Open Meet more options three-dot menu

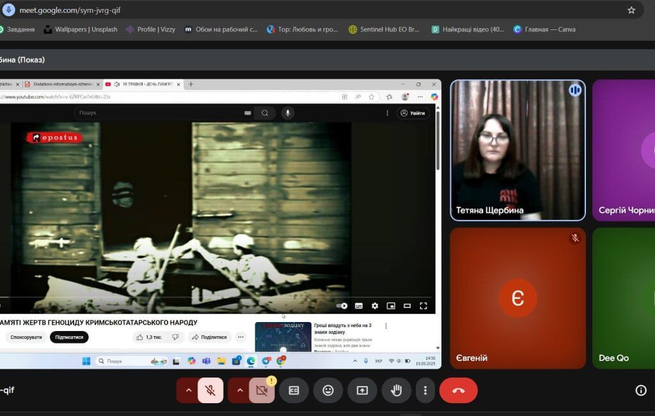[x=425, y=390]
